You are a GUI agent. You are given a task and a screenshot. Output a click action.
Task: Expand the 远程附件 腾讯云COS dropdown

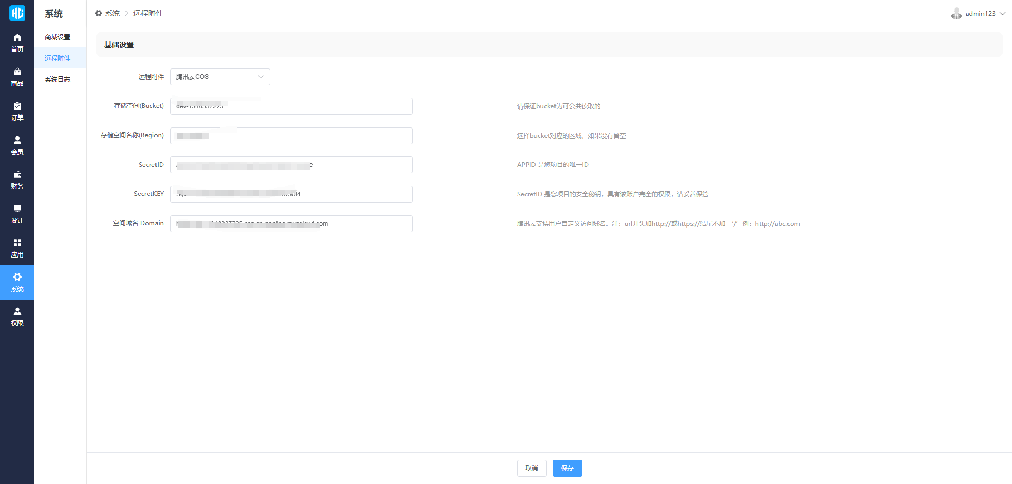coord(220,77)
